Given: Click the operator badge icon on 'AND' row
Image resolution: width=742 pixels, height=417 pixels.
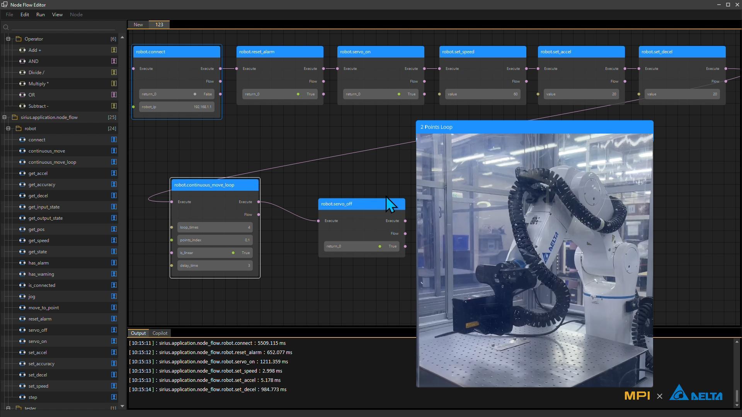Looking at the screenshot, I should pyautogui.click(x=114, y=61).
